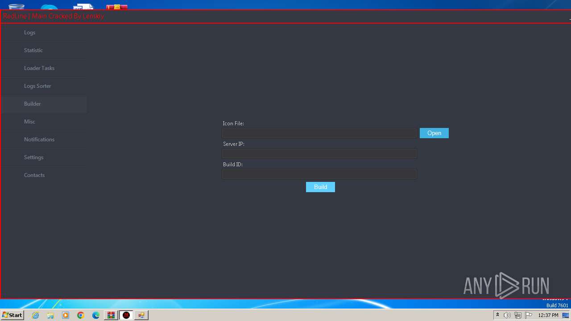Viewport: 571px width, 321px height.
Task: Click the 'Server IP:' label
Action: pyautogui.click(x=234, y=144)
